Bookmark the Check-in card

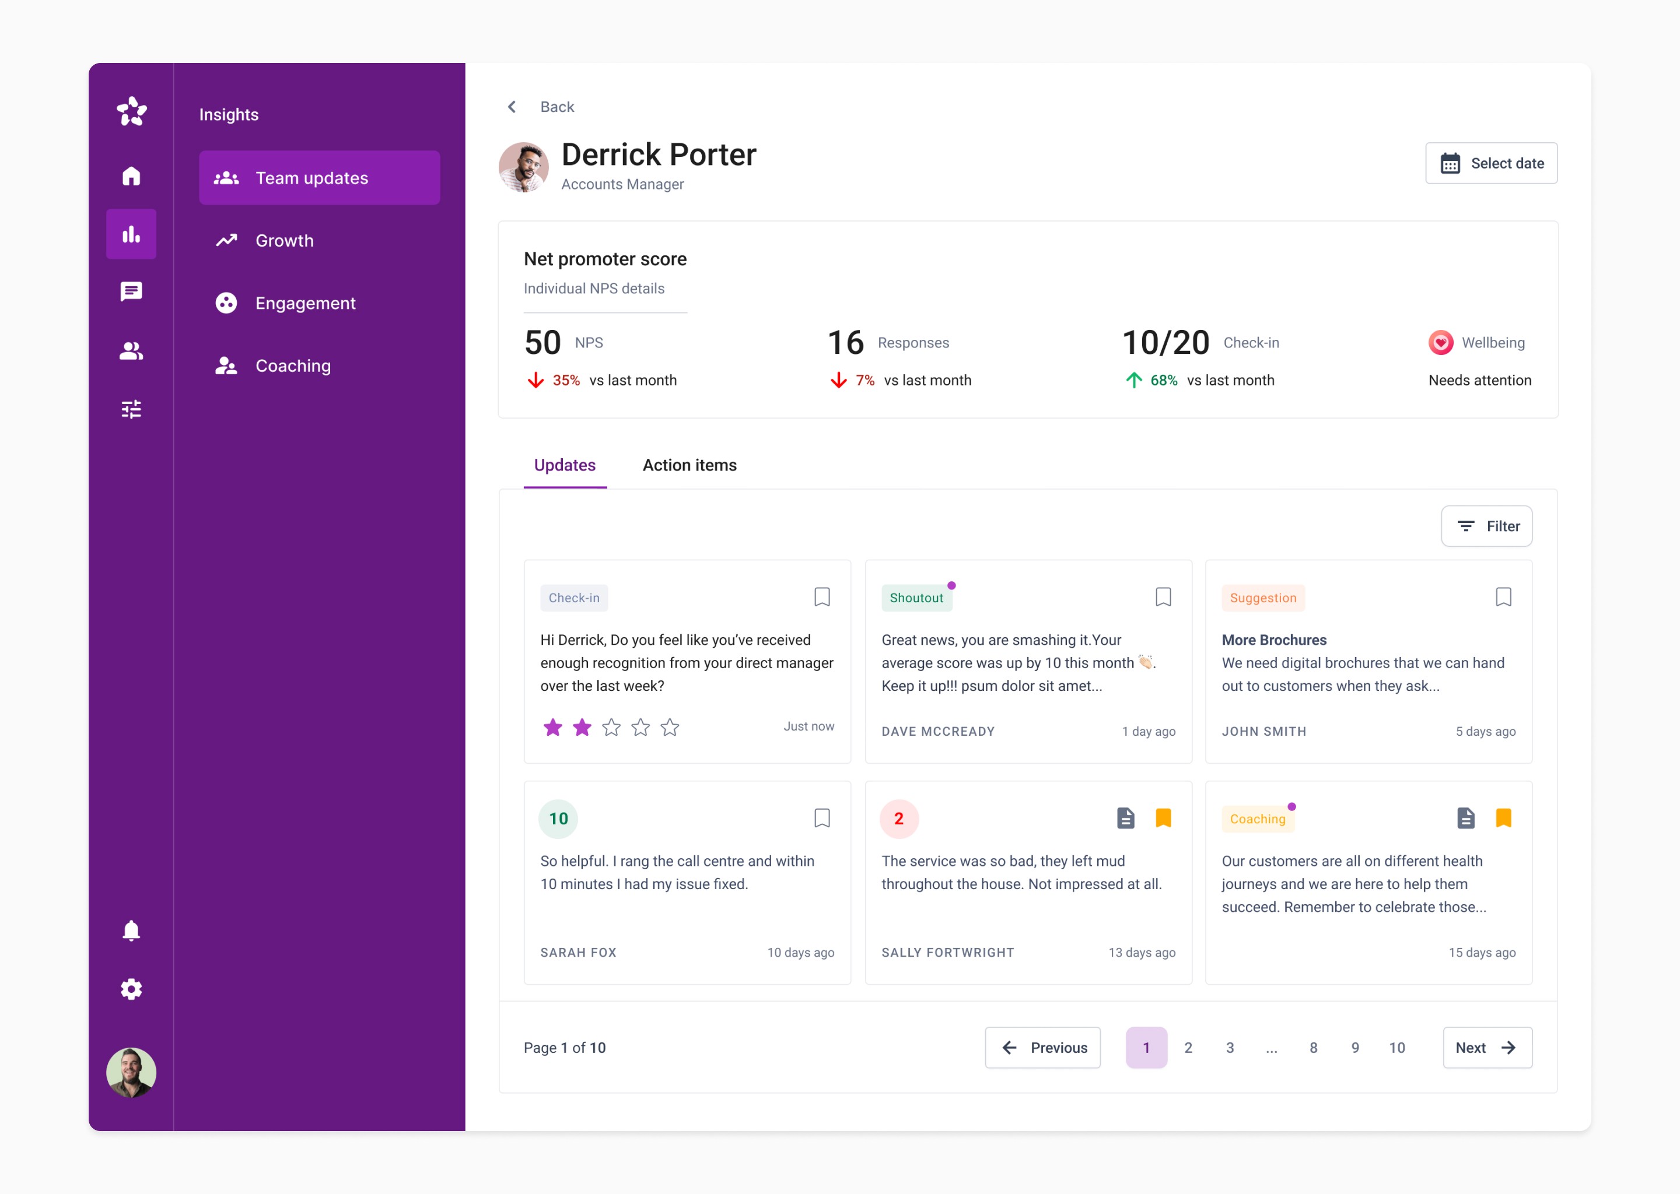[x=821, y=596]
